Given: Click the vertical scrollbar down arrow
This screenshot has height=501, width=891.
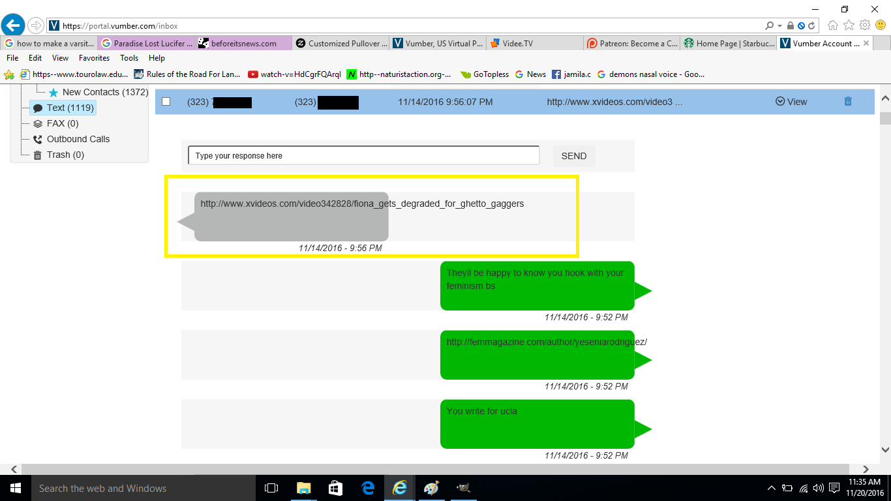Looking at the screenshot, I should click(885, 449).
